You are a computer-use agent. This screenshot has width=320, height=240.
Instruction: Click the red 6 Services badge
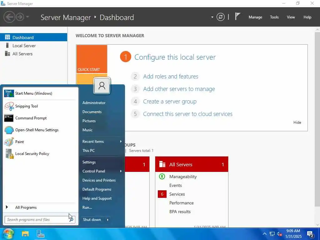pos(162,194)
